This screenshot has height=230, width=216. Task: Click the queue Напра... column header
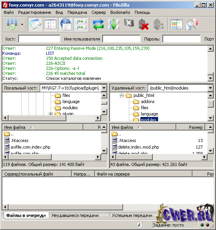click(x=83, y=174)
